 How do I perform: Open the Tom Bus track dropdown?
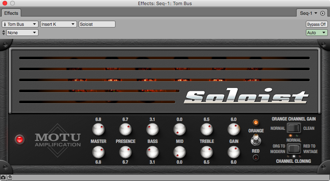[x=20, y=24]
